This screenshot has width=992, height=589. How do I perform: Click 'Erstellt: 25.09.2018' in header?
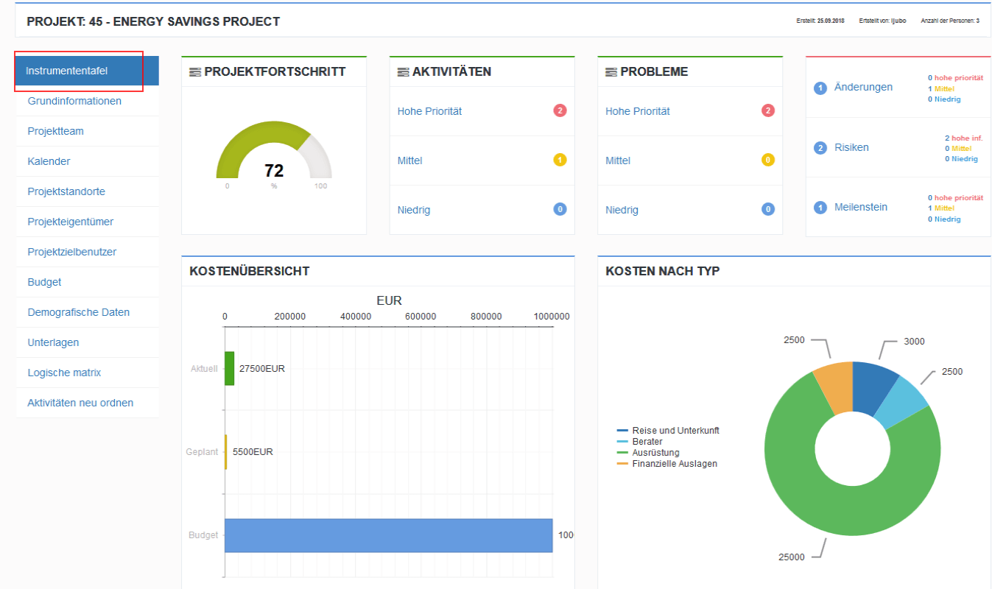click(820, 21)
